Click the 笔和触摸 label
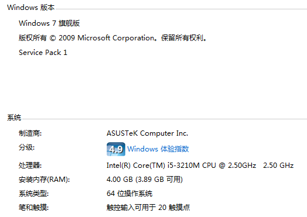 click(33, 208)
